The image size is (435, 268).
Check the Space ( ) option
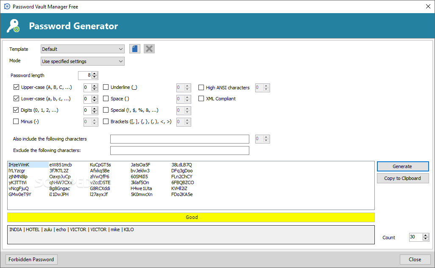[x=106, y=98]
